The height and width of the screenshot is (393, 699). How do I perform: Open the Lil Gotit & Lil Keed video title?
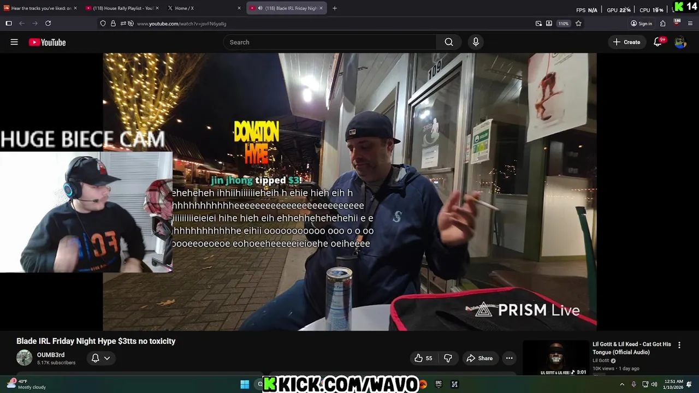coord(632,348)
